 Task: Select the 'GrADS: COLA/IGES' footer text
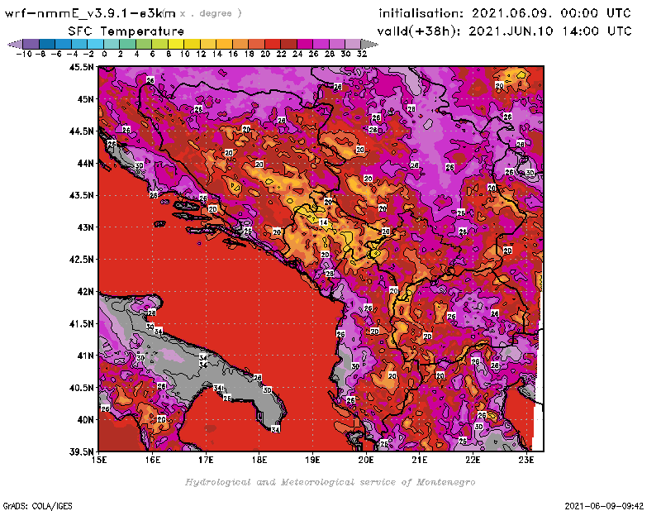point(37,506)
